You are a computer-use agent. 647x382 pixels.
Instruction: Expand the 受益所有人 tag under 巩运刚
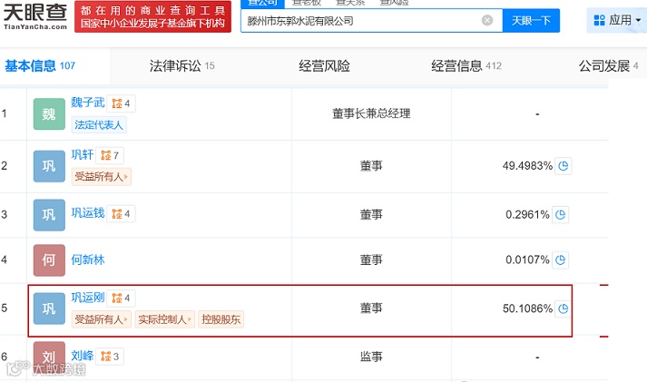click(101, 319)
